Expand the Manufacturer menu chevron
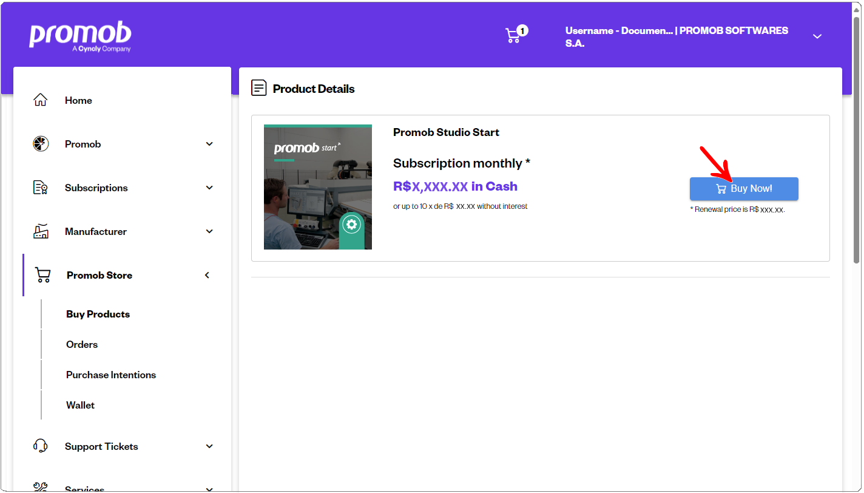The image size is (864, 493). (209, 231)
